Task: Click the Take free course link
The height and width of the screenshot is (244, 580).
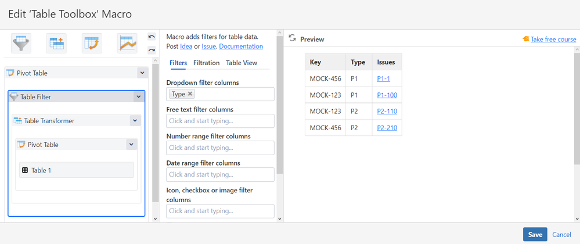Action: pyautogui.click(x=553, y=40)
